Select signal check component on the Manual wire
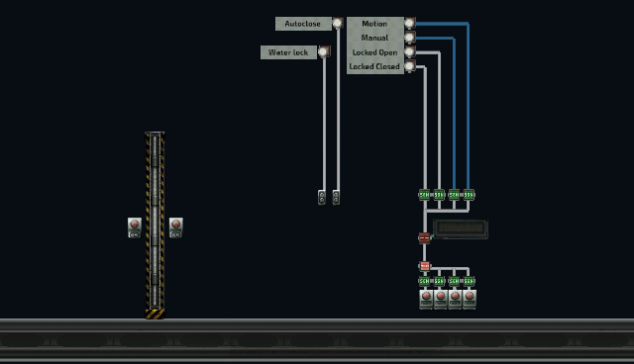634x364 pixels. pyautogui.click(x=454, y=195)
